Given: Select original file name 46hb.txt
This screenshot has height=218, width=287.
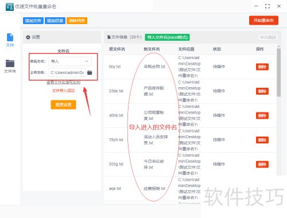Looking at the screenshot, I should tap(116, 115).
